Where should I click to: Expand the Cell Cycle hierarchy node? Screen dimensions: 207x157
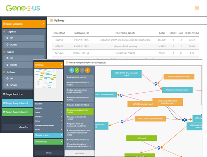point(80,78)
